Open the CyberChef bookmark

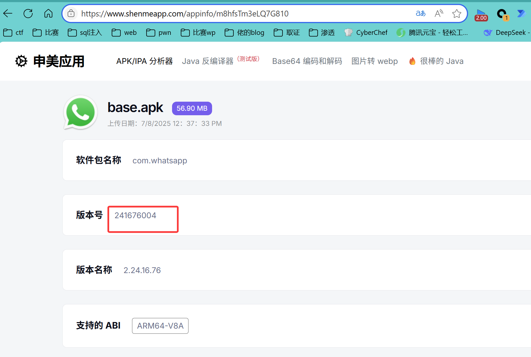click(x=366, y=33)
